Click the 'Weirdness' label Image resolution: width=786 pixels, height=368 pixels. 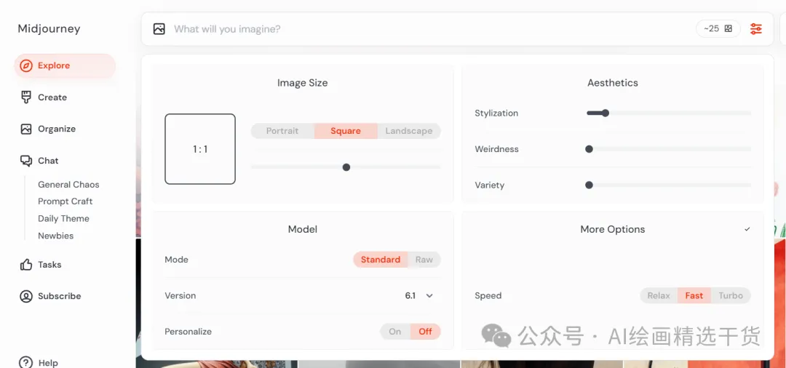click(496, 149)
